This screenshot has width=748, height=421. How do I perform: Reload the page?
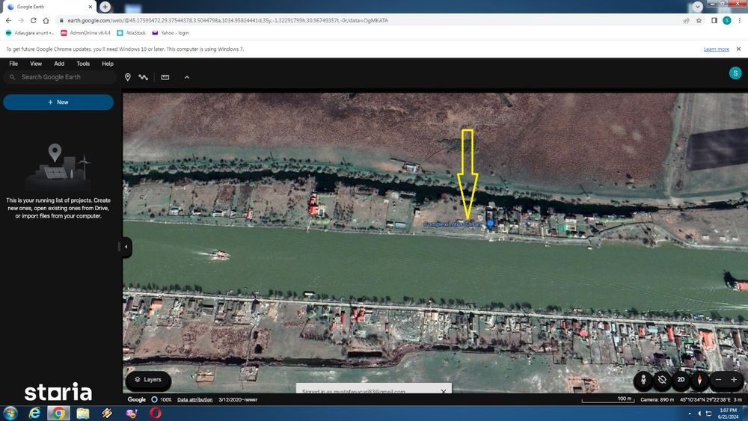click(34, 20)
